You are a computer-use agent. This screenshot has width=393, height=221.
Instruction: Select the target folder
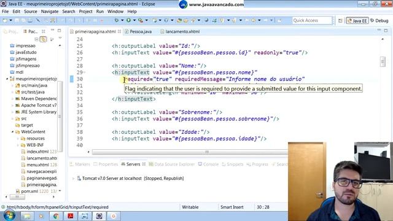[24, 125]
